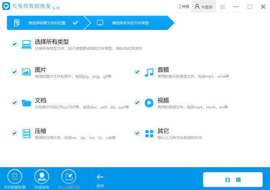Click 导入扫描记录 import scan record icon

pyautogui.click(x=69, y=177)
